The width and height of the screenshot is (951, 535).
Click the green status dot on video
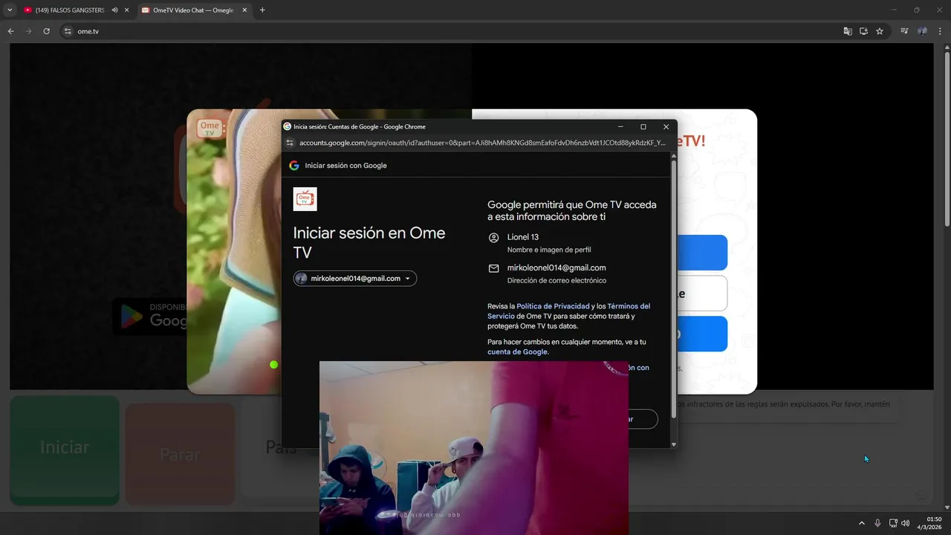tap(274, 364)
